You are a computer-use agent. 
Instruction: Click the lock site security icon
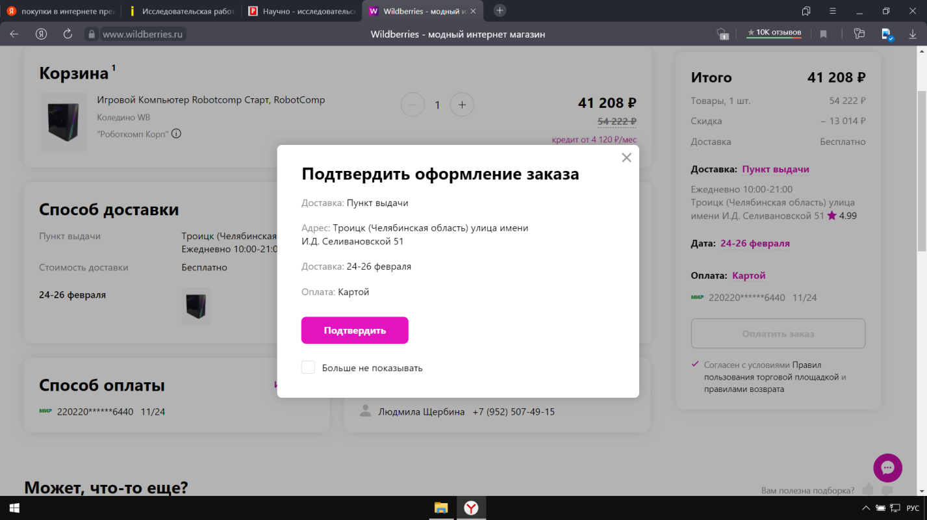pos(92,34)
